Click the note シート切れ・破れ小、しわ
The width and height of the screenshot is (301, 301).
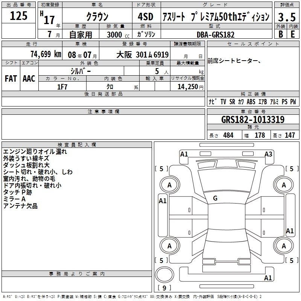(x=38, y=172)
